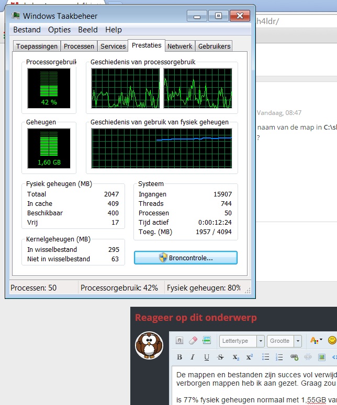Click status bar Processen: 50

coord(33,288)
